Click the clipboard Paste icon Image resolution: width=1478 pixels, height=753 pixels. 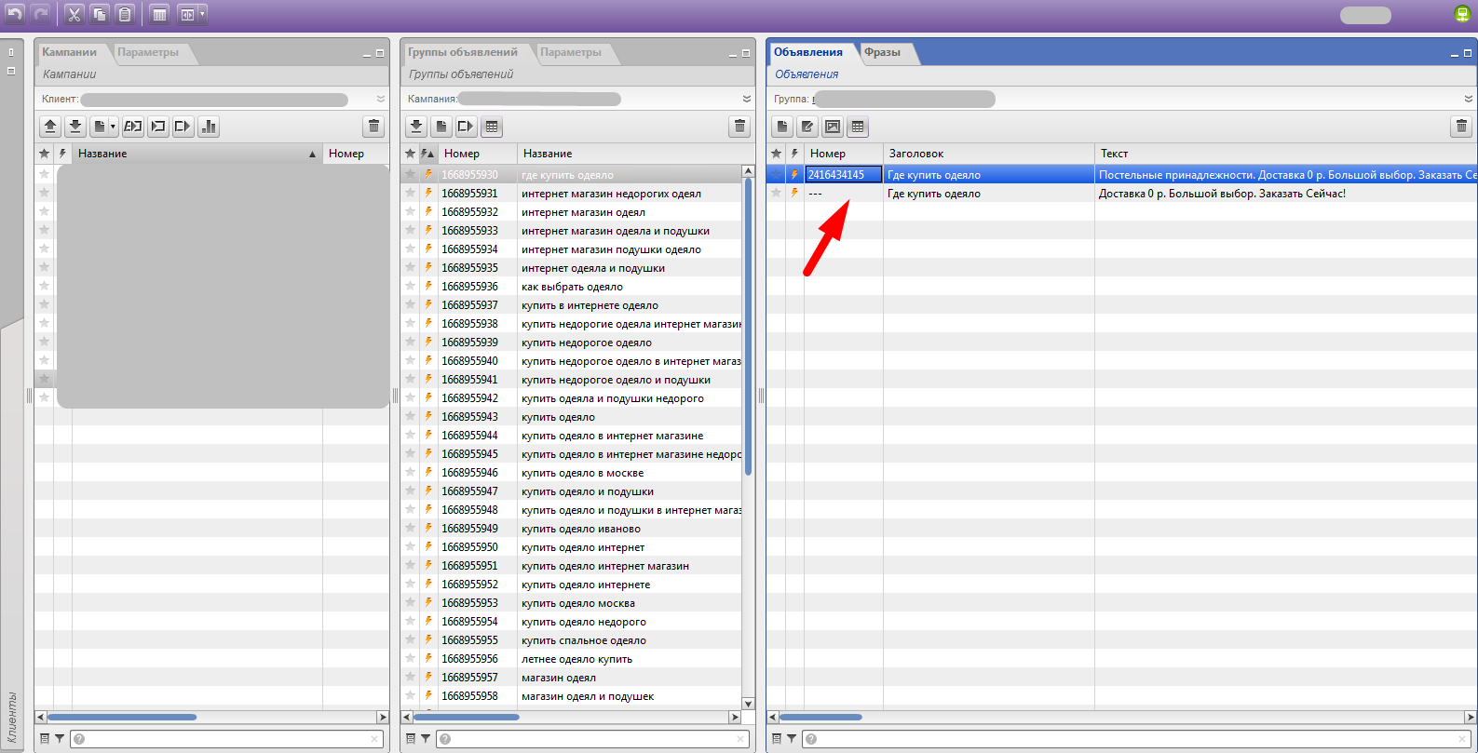(125, 14)
